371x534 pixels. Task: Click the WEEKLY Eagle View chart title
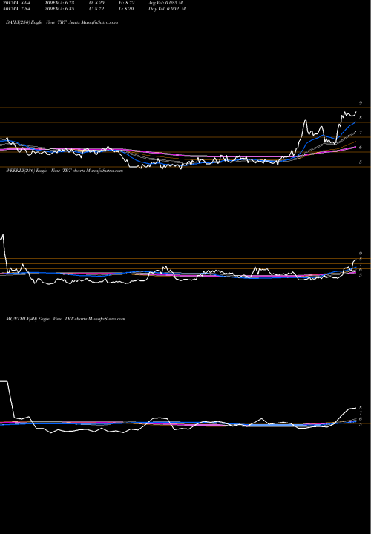(65, 171)
